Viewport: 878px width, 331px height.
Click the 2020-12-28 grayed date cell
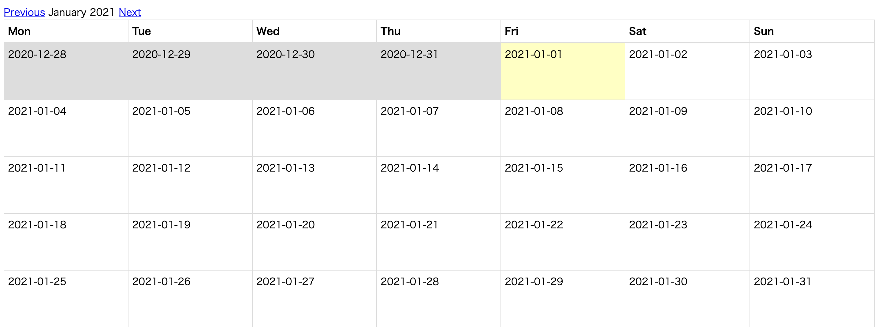tap(66, 71)
